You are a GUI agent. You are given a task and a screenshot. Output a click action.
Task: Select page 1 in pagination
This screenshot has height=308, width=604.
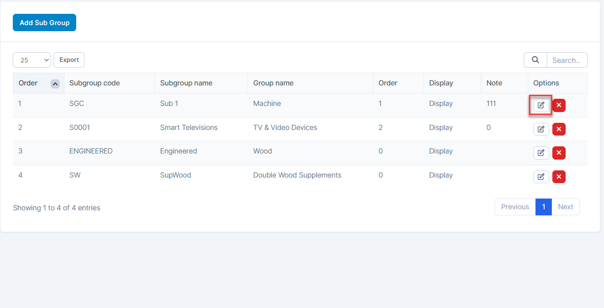point(544,207)
